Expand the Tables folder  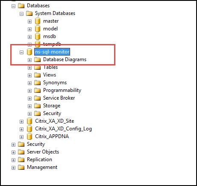tap(29, 68)
